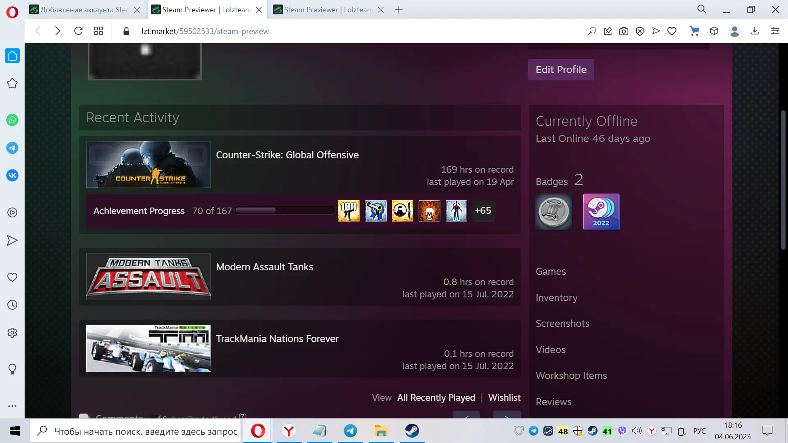Image resolution: width=788 pixels, height=443 pixels.
Task: Open downloads panel
Action: click(755, 31)
